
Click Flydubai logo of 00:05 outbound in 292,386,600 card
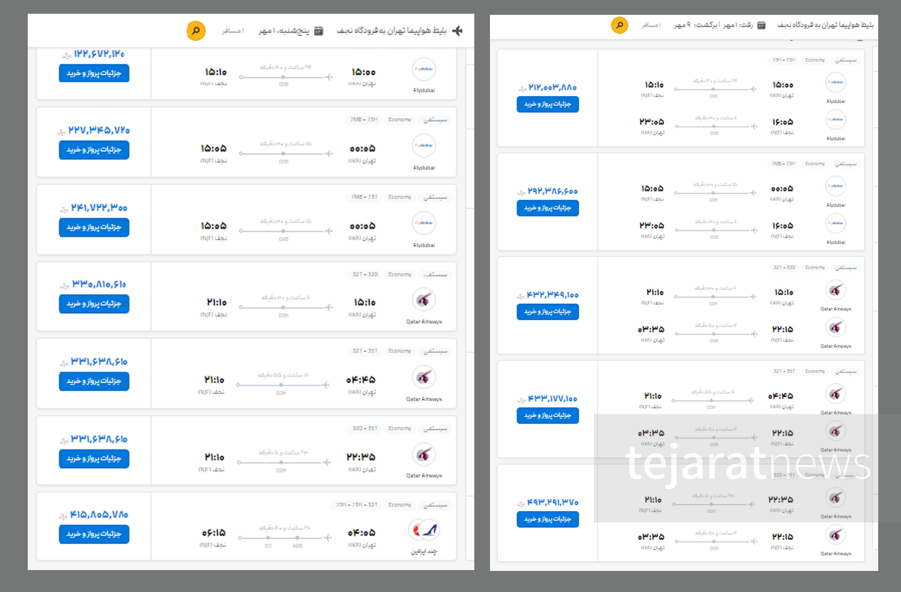[836, 186]
